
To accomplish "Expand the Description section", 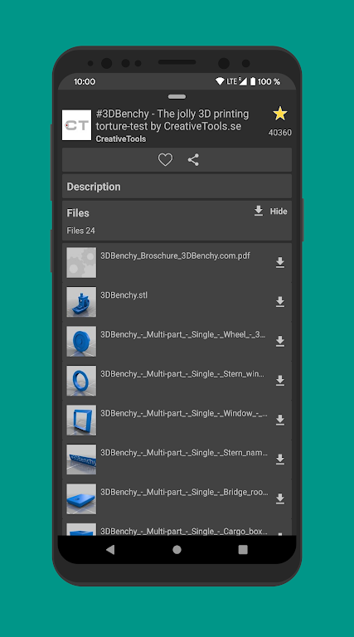I will pos(177,187).
